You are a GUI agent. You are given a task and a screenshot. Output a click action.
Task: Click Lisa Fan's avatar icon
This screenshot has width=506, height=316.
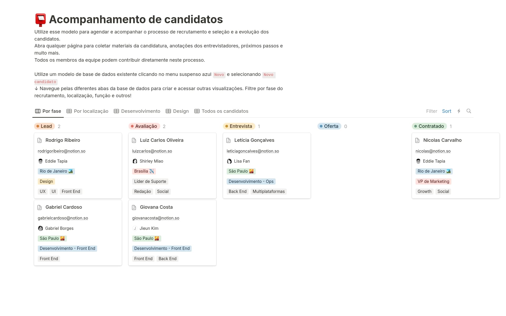click(x=229, y=161)
